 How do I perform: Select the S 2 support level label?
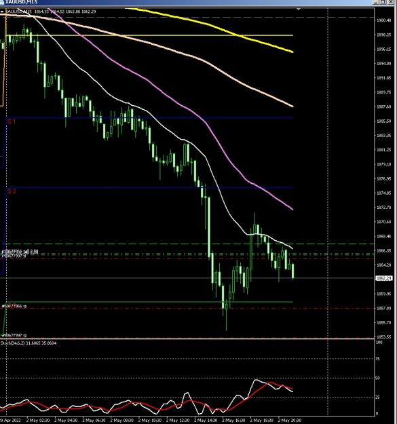12,191
